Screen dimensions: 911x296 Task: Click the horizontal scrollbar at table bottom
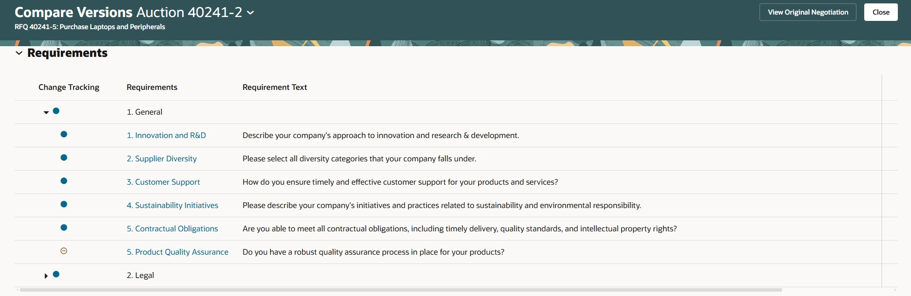(x=399, y=290)
